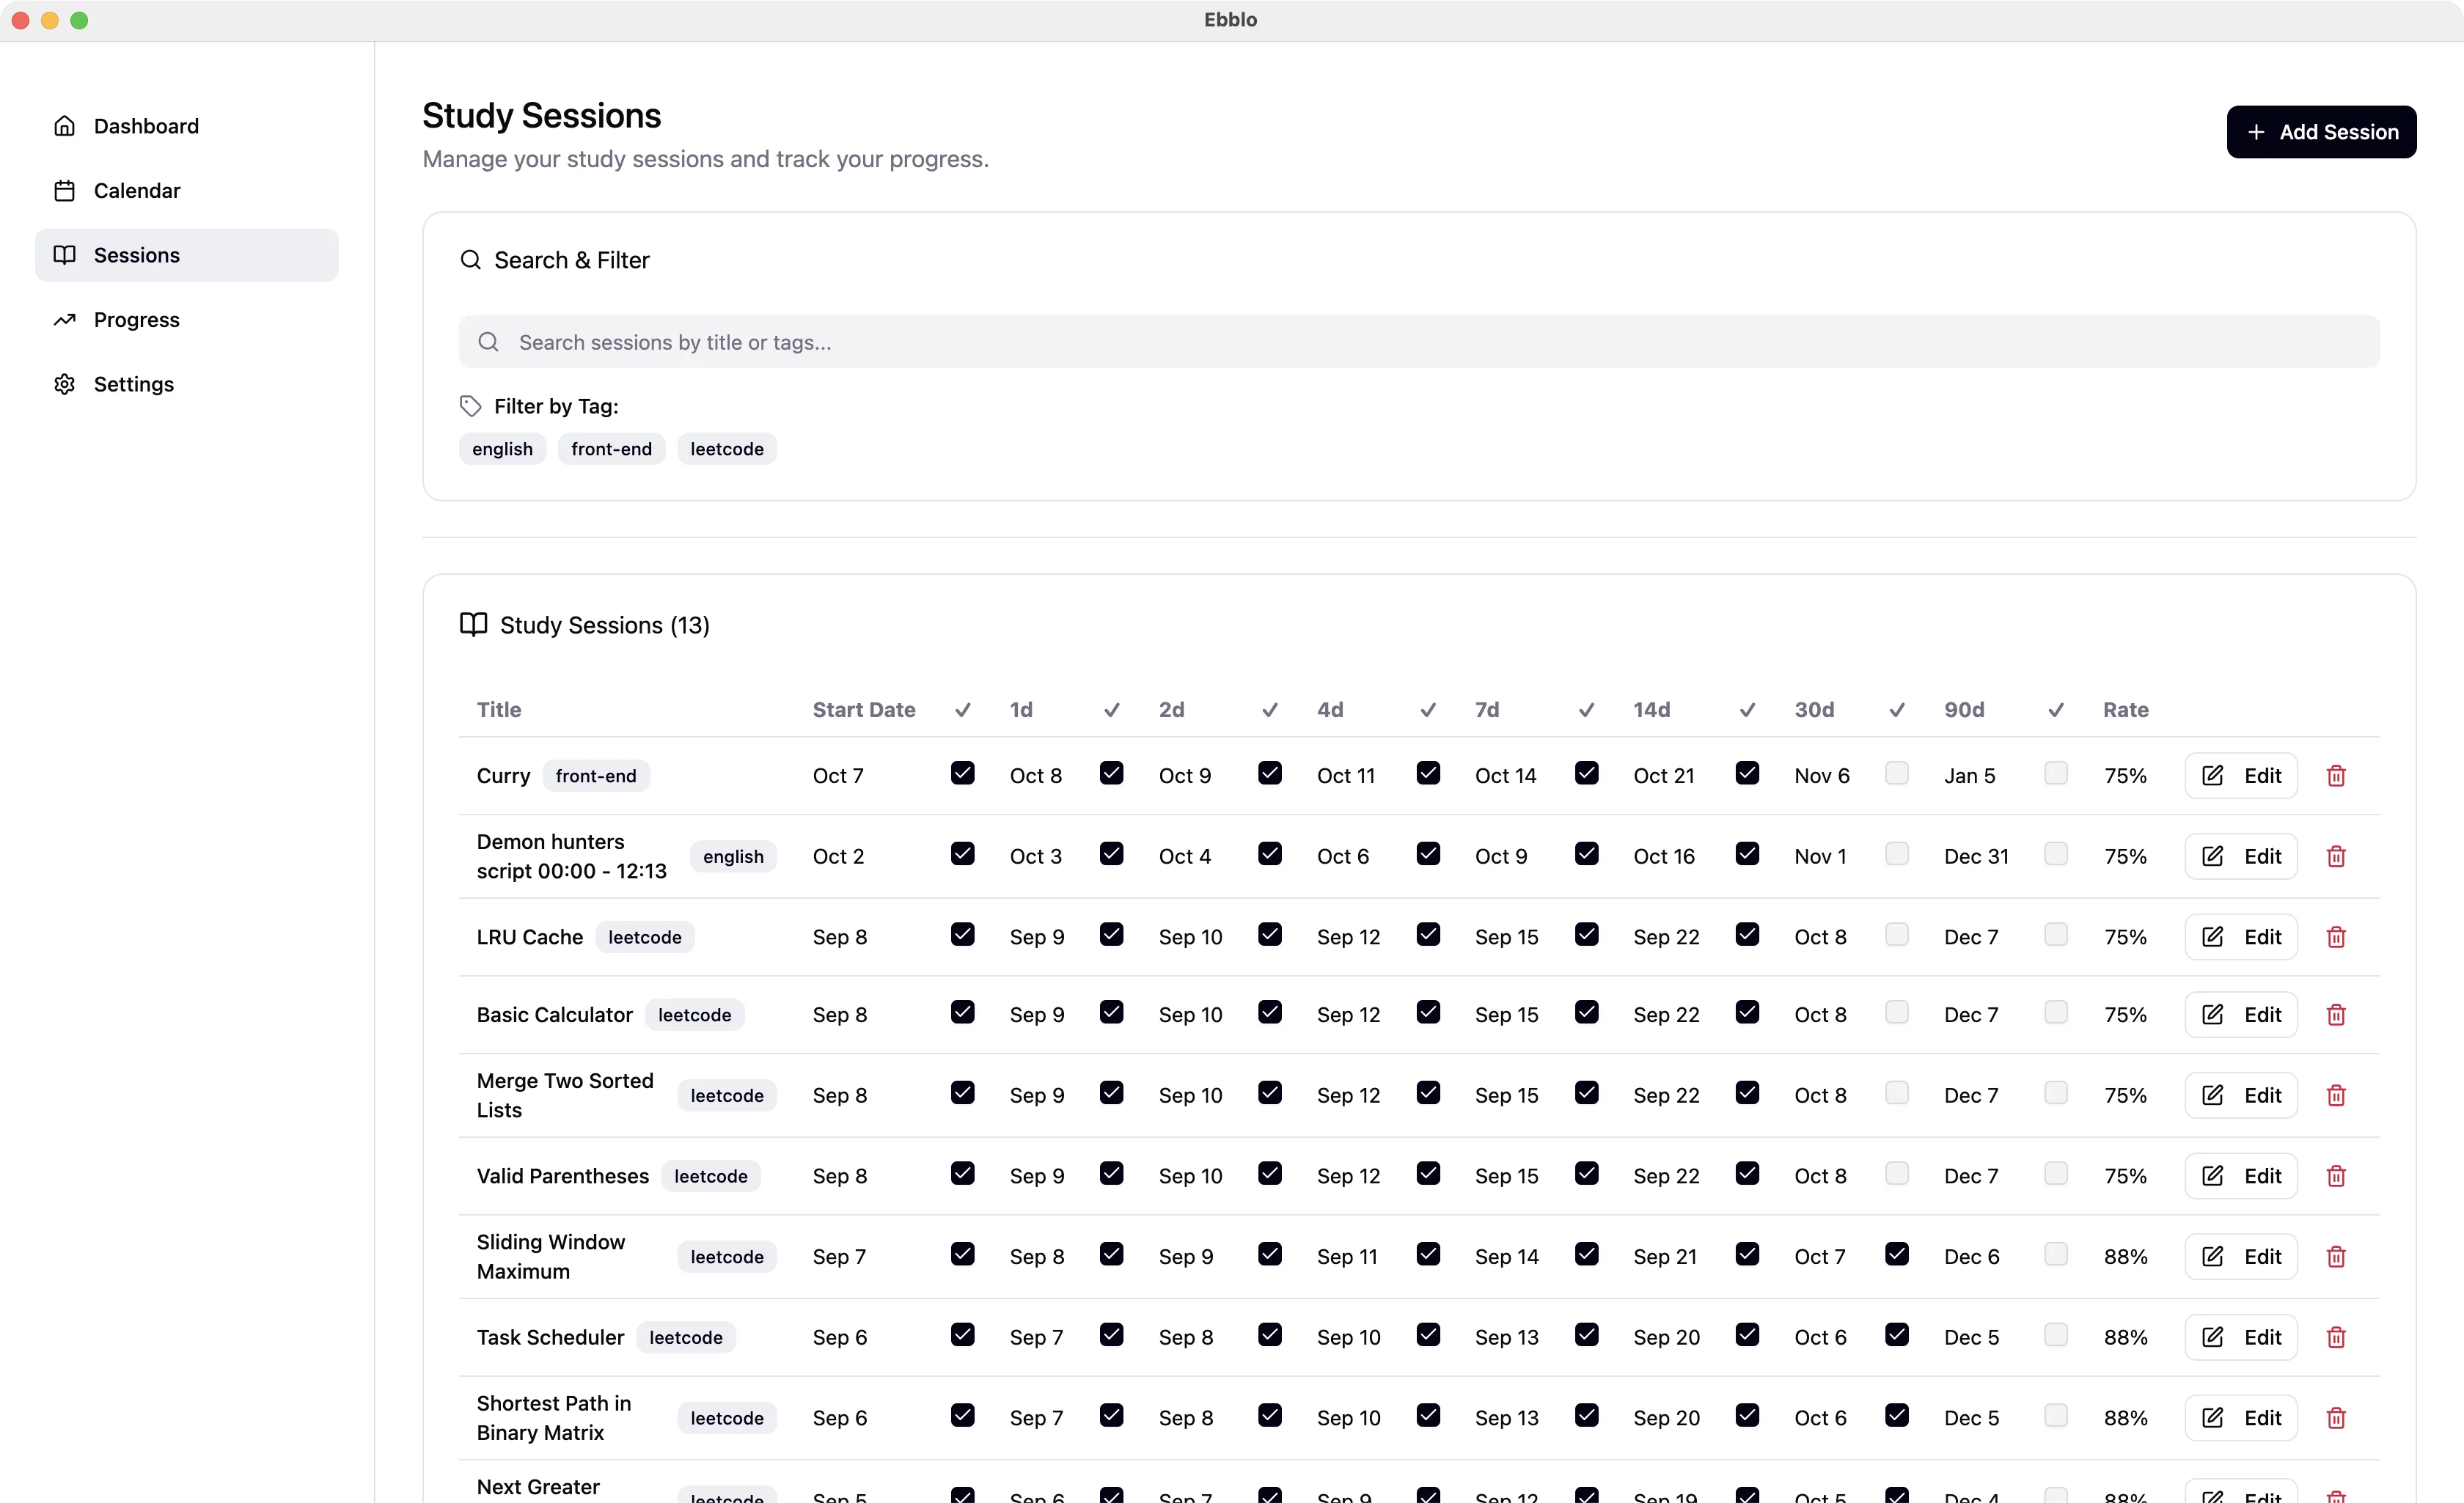Uncheck the Oct 3 review for Demon hunters
The height and width of the screenshot is (1503, 2464).
click(1111, 854)
